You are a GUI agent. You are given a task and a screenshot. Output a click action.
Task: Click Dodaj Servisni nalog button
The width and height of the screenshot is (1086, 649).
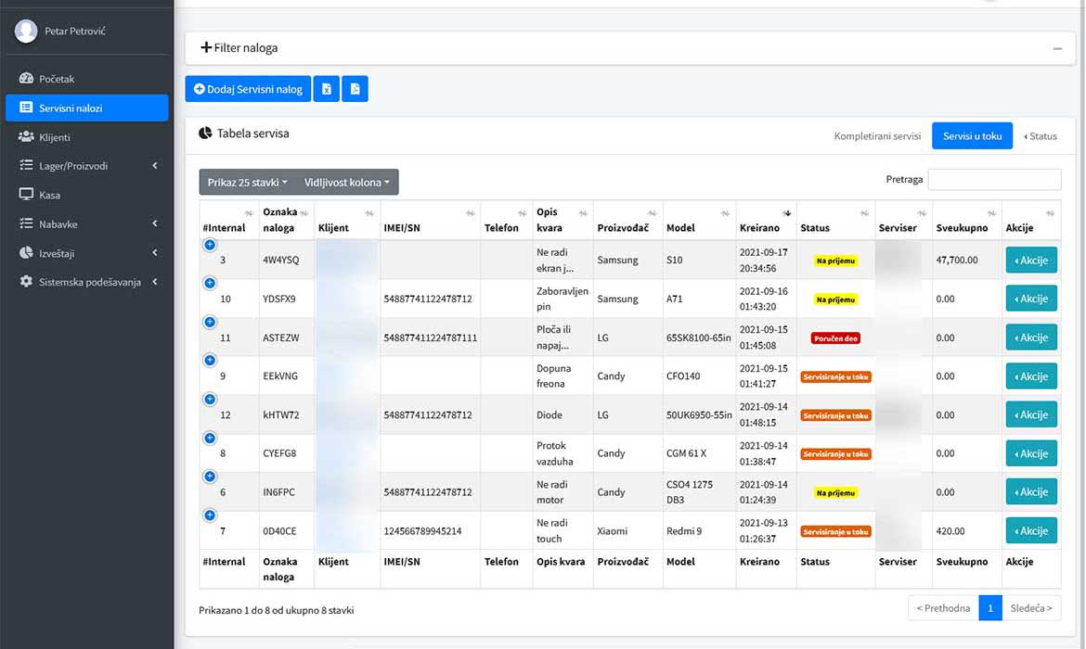(x=248, y=89)
